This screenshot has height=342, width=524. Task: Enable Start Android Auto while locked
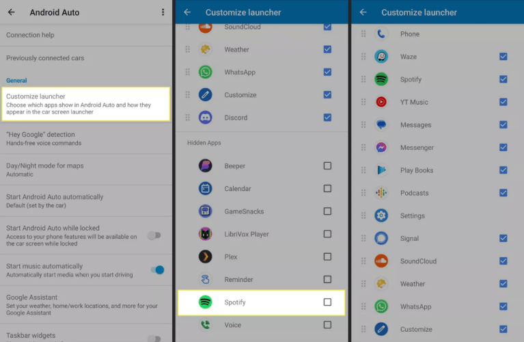click(154, 235)
